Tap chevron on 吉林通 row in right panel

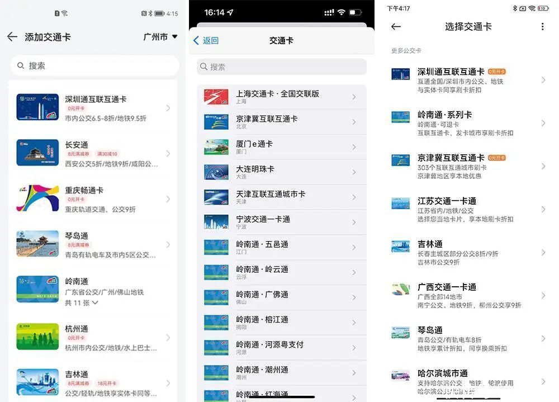click(x=543, y=253)
